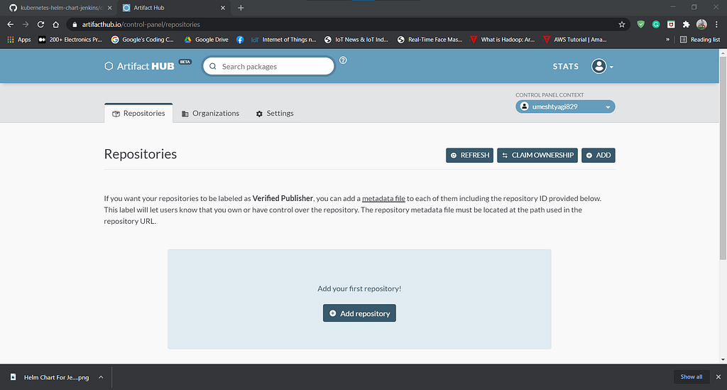This screenshot has height=390, width=727.
Task: Click Show all downloads
Action: [691, 377]
